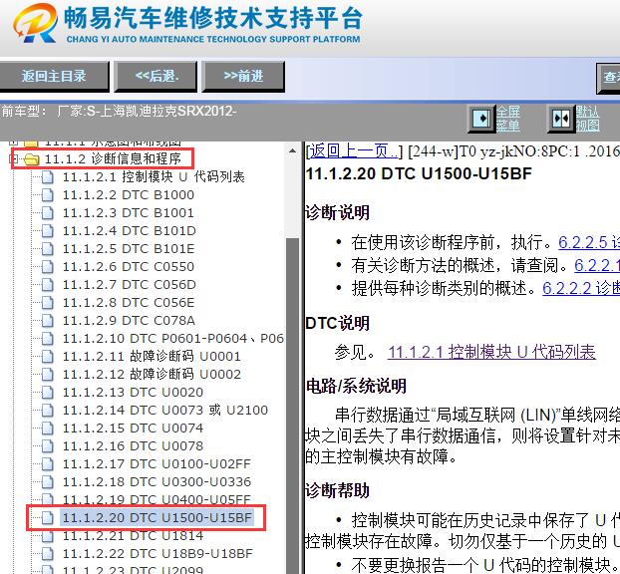620x574 pixels.
Task: Collapse the 11.1.2 诊断信息和程序 folder
Action: pyautogui.click(x=13, y=158)
